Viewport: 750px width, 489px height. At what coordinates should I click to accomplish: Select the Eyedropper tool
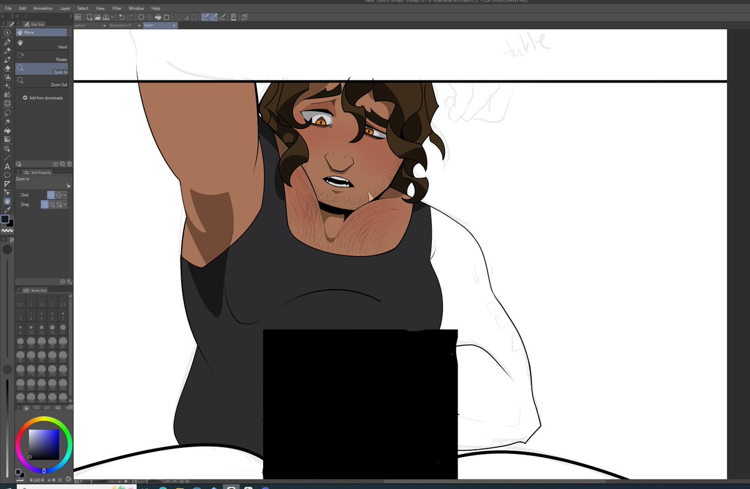(x=7, y=209)
